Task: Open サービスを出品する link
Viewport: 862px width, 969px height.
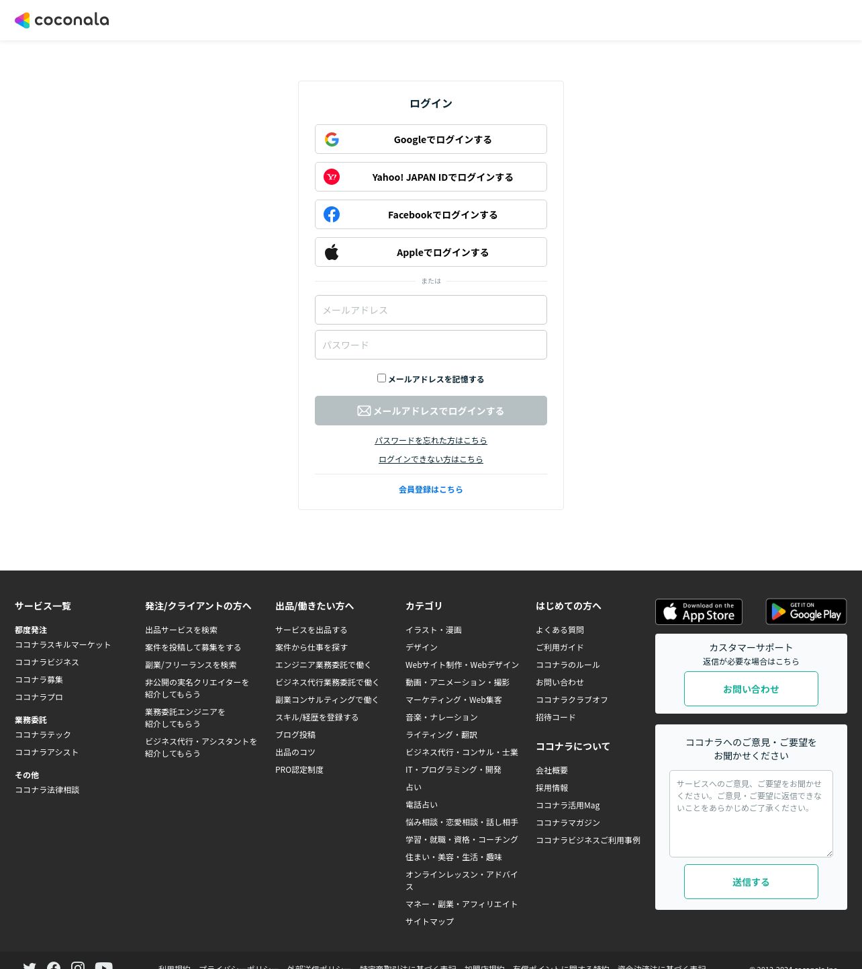Action: tap(312, 630)
